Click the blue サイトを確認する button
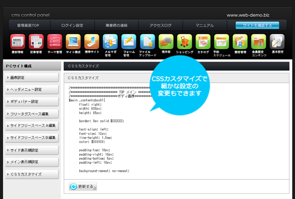The height and width of the screenshot is (199, 295). point(257,25)
